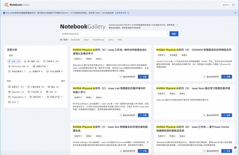Select the 全部 265 category filter
The width and height of the screenshot is (239, 155).
coord(15,61)
